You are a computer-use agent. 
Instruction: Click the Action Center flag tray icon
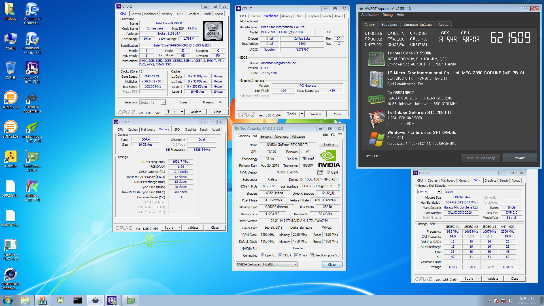(496, 301)
